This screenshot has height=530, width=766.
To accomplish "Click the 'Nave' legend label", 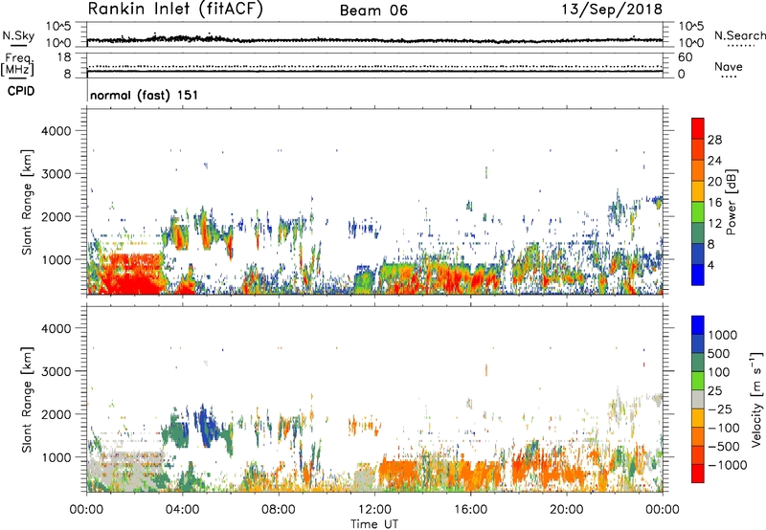I will point(729,67).
